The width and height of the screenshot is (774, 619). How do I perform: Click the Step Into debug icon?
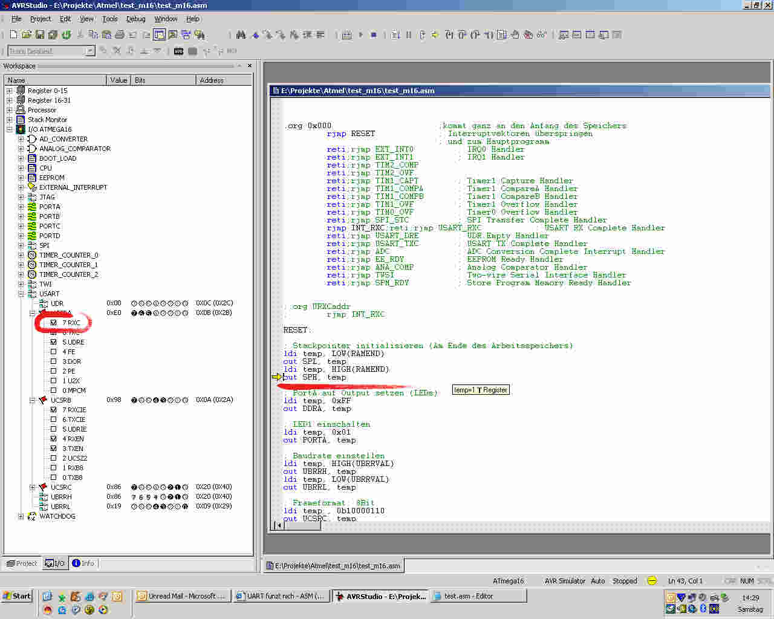[x=449, y=35]
